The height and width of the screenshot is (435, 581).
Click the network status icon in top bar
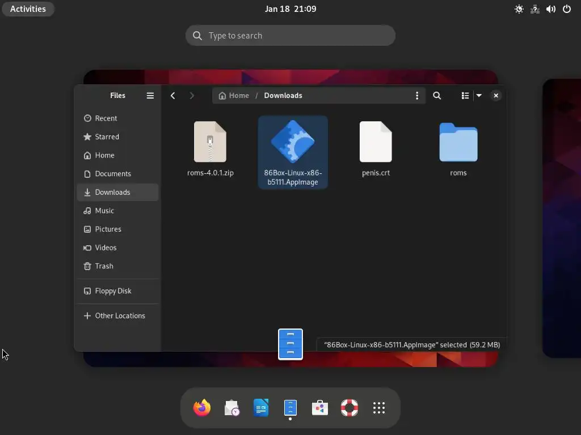534,9
